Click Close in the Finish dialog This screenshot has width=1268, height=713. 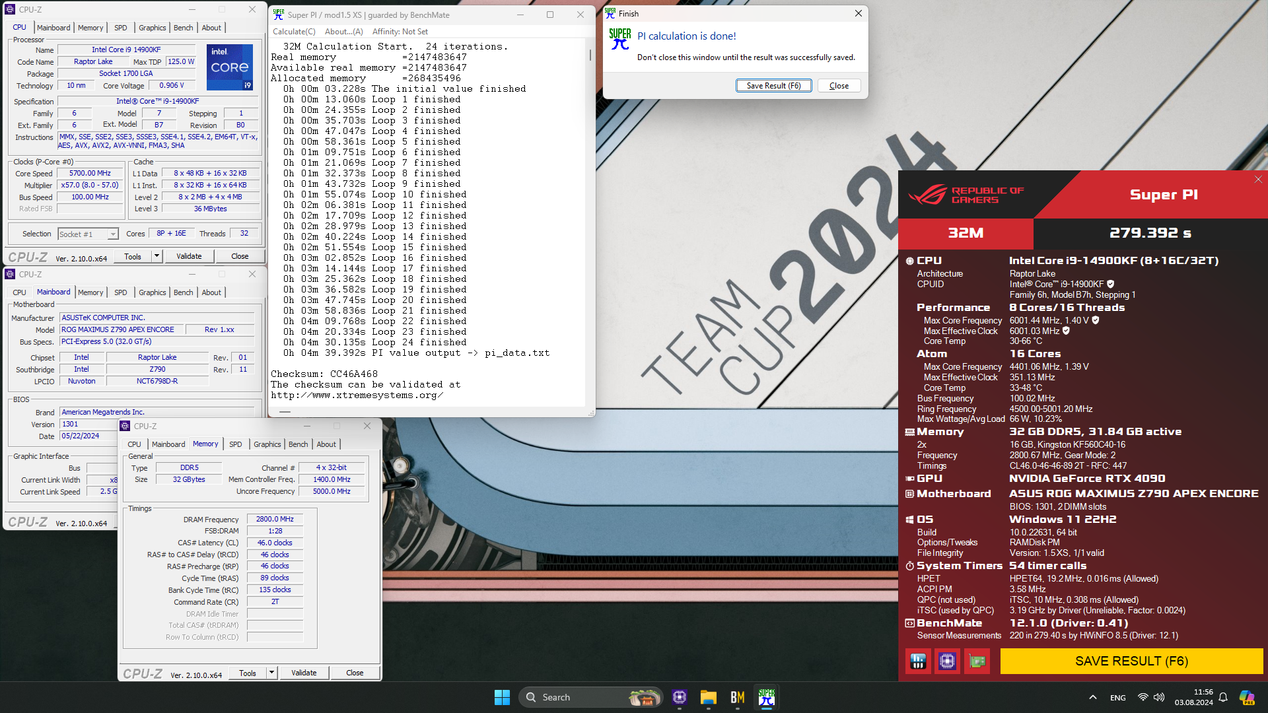839,86
